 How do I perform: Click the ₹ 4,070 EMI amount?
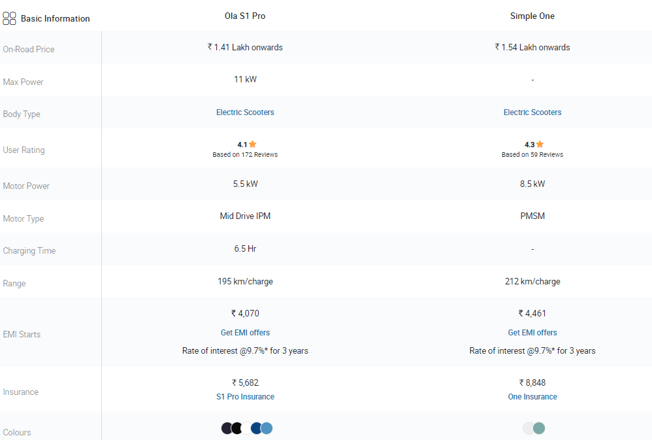coord(245,313)
